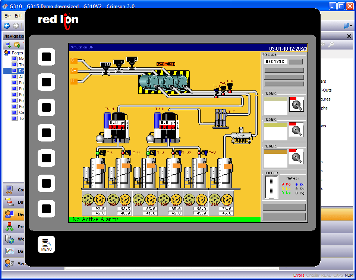This screenshot has height=280, width=356.
Task: Toggle the second MIXER selector switch
Action: (x=297, y=130)
